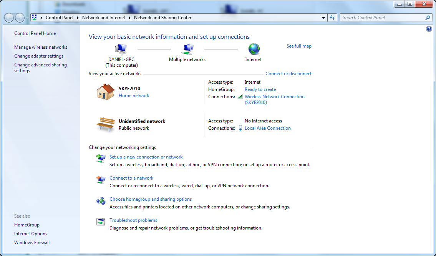
Task: Open Windows Firewall from See also
Action: point(32,243)
